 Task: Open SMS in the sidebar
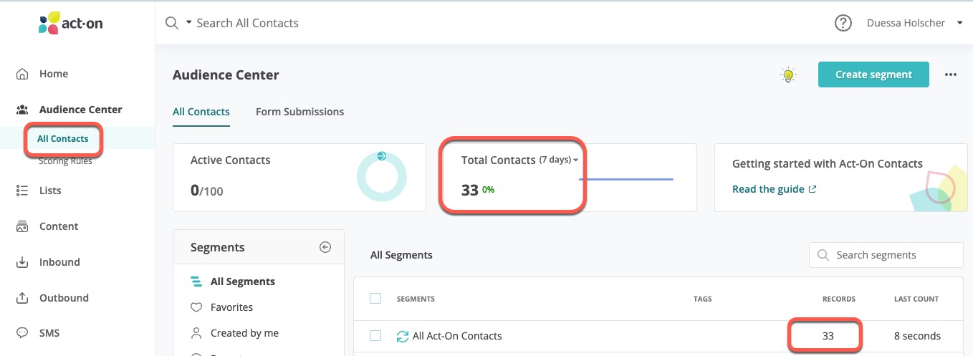click(49, 333)
